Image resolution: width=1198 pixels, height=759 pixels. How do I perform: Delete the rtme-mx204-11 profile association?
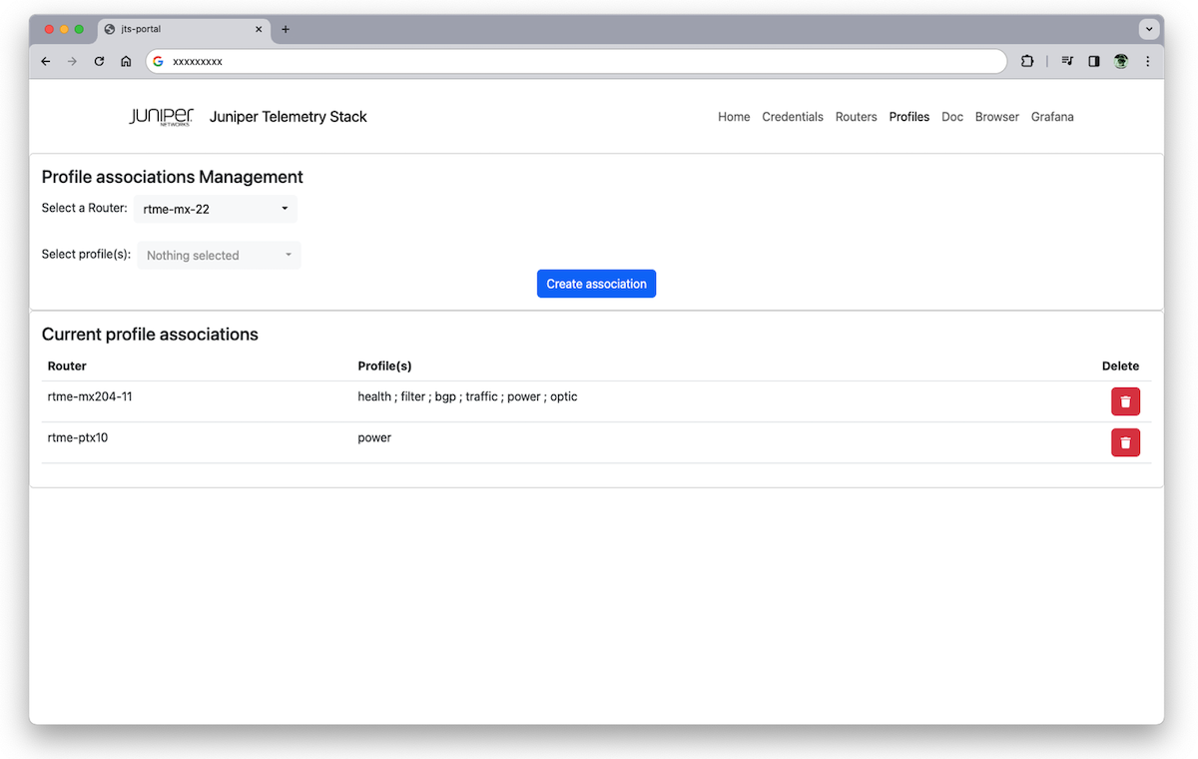click(1125, 400)
